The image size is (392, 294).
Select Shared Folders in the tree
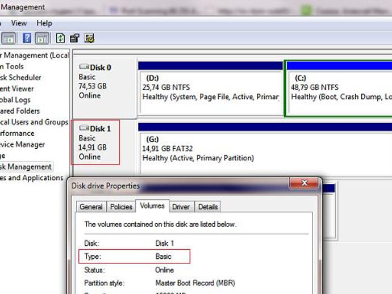point(20,111)
